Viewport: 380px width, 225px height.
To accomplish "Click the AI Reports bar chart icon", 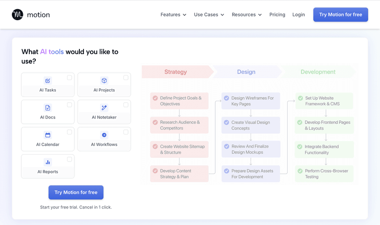I will [x=48, y=162].
